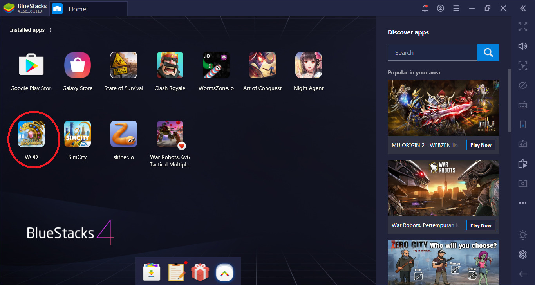Click the blue search magnifier button
535x285 pixels.
tap(488, 52)
